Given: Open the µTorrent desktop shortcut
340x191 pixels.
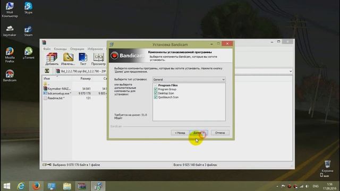Looking at the screenshot, I should (x=28, y=53).
